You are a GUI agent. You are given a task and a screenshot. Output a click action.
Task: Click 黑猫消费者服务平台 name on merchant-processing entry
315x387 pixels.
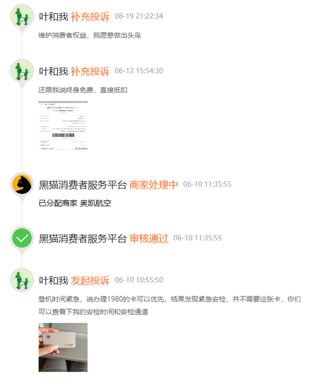[x=82, y=185]
